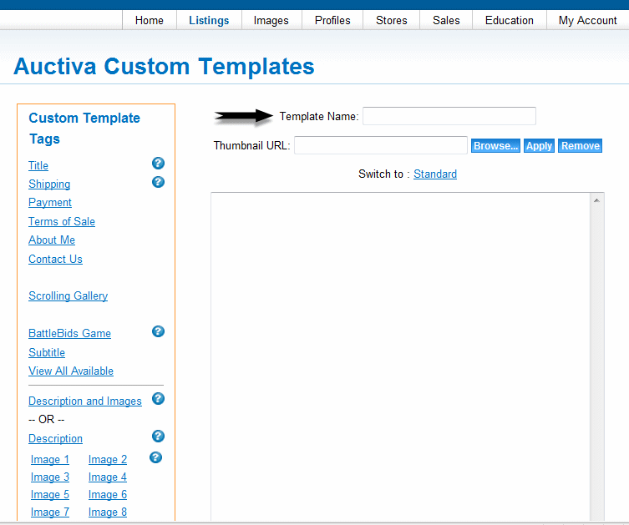Insert the Subtitle tag
The width and height of the screenshot is (629, 525).
47,352
